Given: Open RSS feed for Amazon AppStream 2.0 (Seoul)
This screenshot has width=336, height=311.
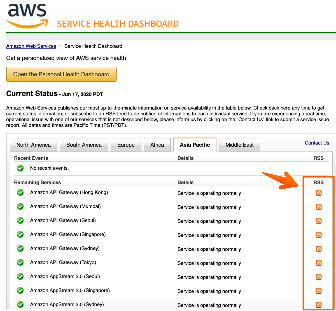Looking at the screenshot, I should click(x=319, y=277).
